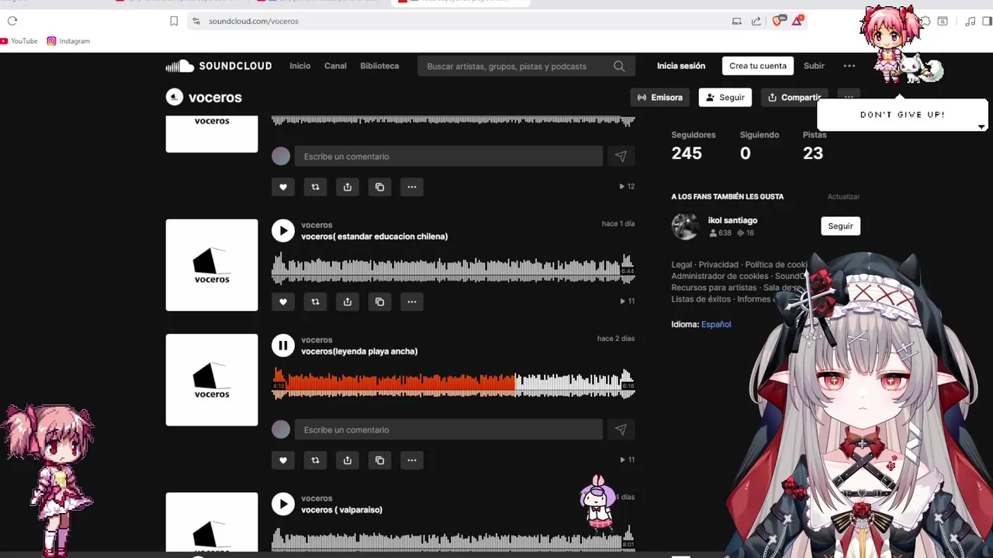Click the bookmark icon beside the address bar

[x=174, y=21]
